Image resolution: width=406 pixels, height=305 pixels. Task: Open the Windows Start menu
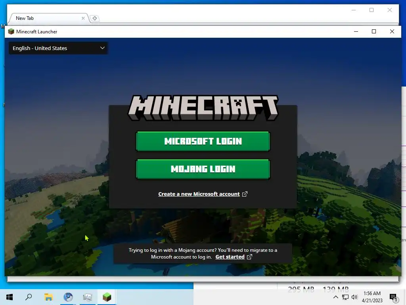coord(10,297)
